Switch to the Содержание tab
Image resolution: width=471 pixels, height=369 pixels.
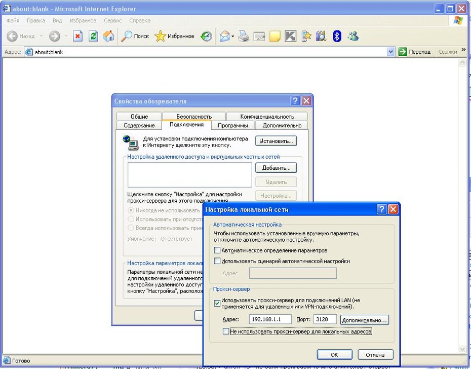(x=139, y=125)
